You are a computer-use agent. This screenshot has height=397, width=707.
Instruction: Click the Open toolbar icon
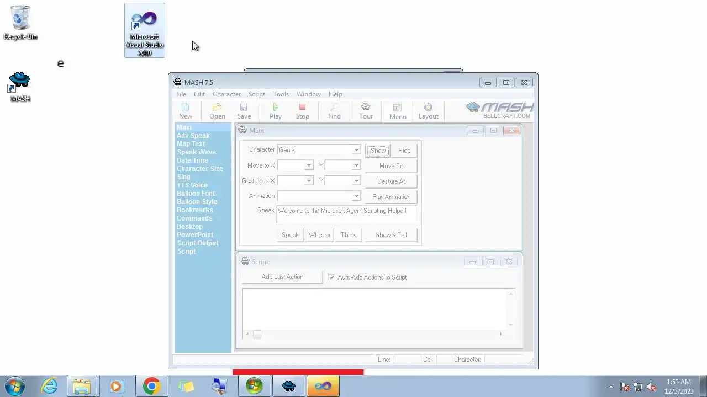[217, 111]
